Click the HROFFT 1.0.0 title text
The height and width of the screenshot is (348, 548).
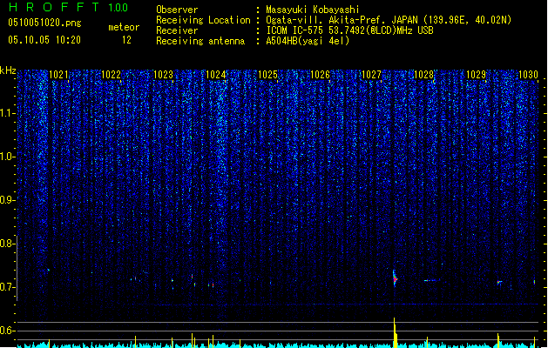click(69, 7)
